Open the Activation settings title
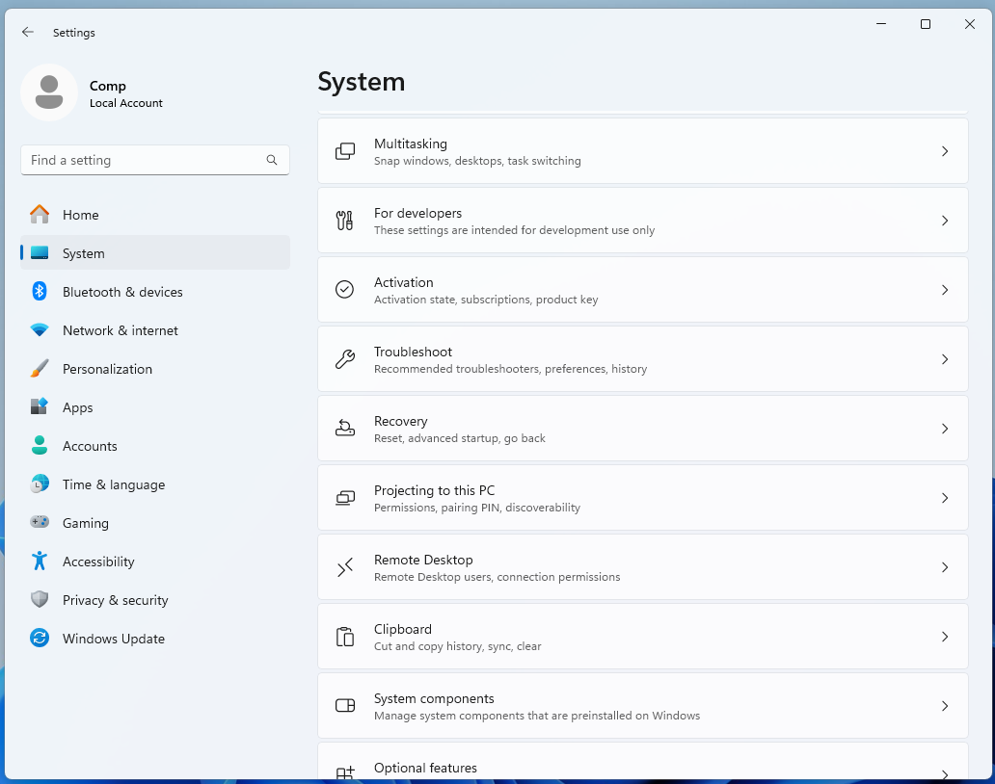 tap(404, 282)
